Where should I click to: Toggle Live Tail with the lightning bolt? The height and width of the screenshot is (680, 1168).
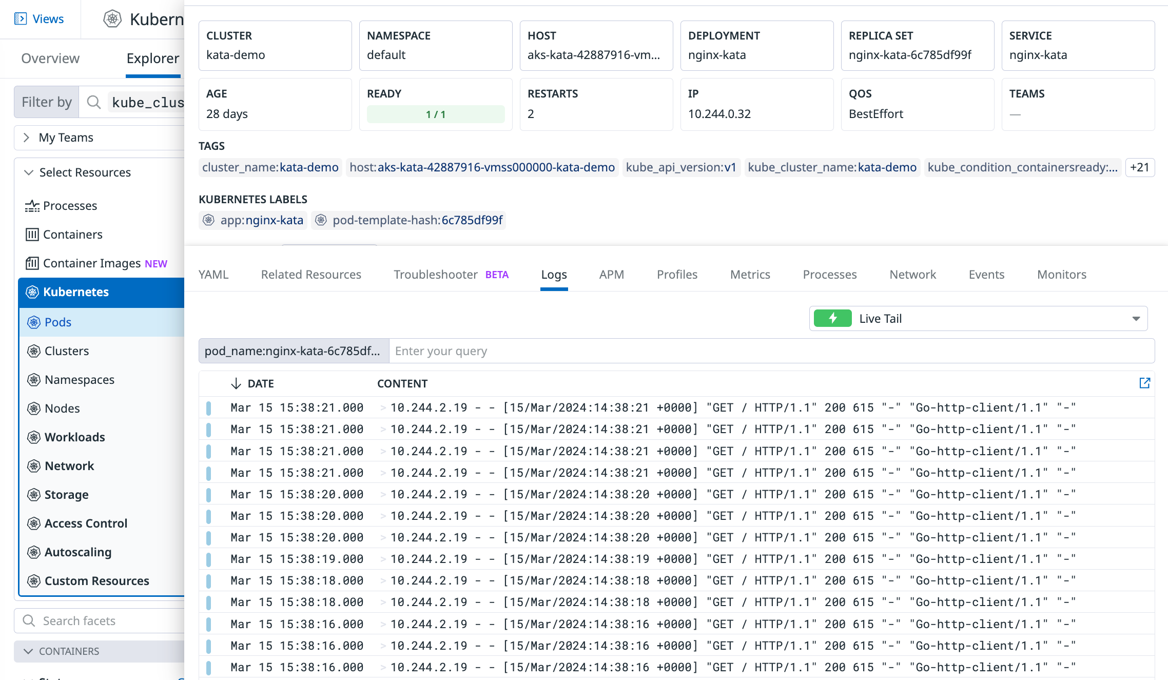click(832, 318)
